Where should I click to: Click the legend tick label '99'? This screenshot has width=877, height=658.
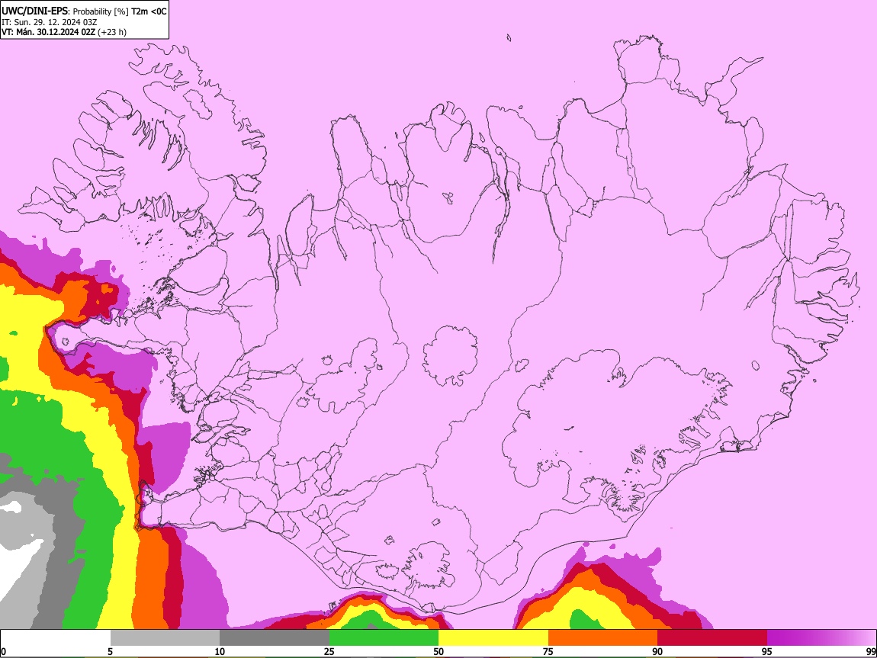click(870, 651)
